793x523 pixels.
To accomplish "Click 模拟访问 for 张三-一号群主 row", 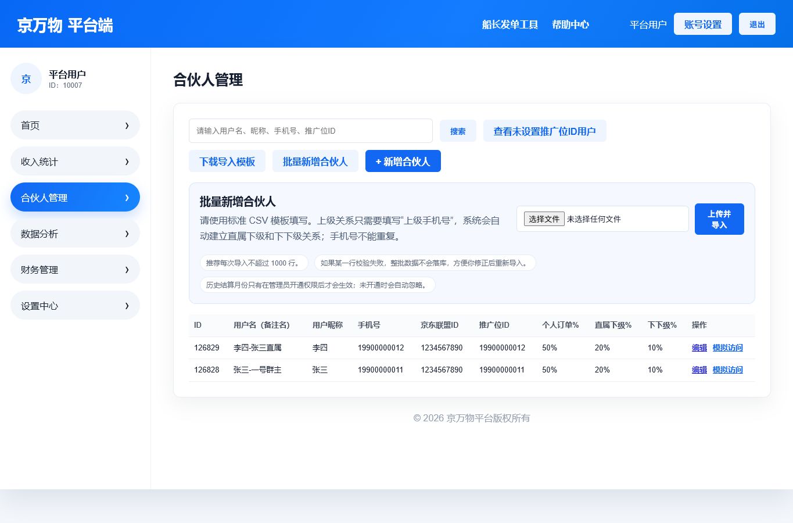I will click(728, 370).
